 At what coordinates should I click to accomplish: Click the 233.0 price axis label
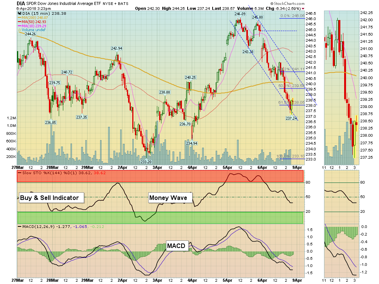[x=311, y=159]
